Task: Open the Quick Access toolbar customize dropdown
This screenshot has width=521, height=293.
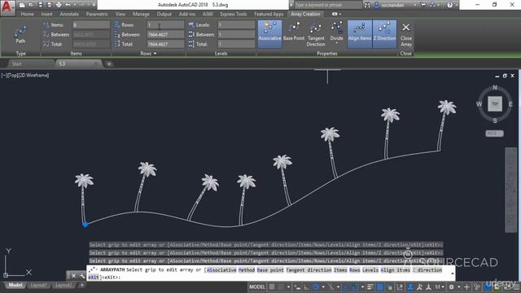Action: [x=94, y=5]
